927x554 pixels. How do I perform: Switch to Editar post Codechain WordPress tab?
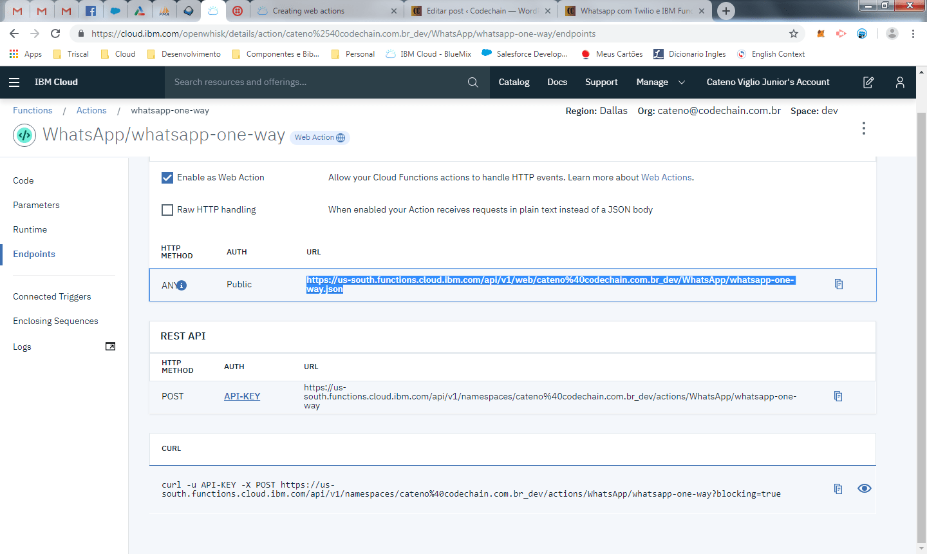point(482,11)
